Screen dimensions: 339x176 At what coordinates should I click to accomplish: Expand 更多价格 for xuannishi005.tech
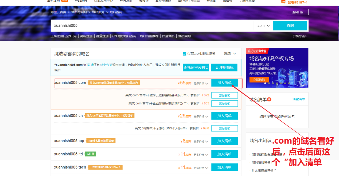[x=201, y=168]
